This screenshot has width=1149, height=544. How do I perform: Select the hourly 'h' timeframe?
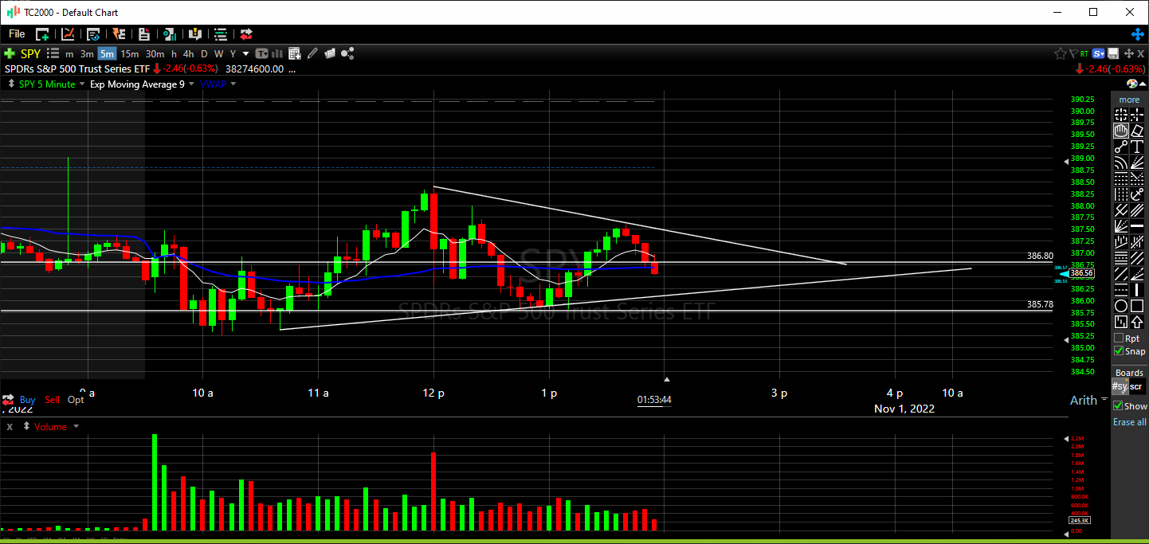click(174, 54)
